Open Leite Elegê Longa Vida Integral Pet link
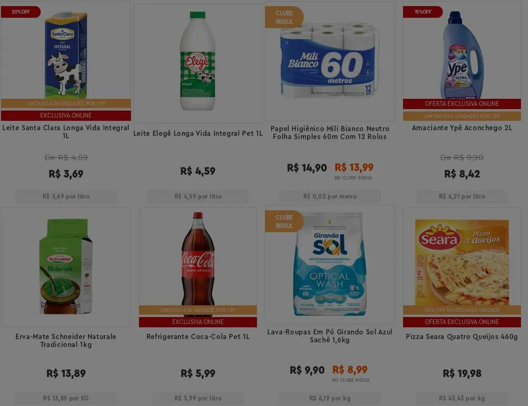 (198, 133)
